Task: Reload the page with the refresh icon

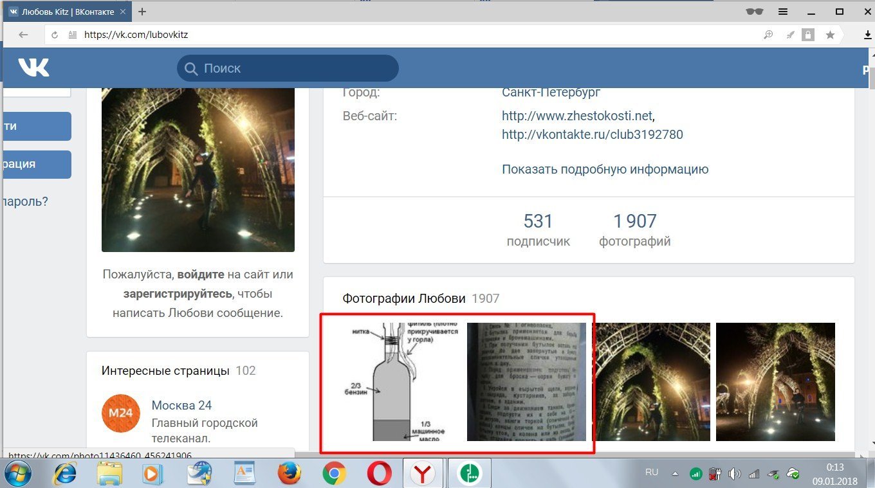Action: click(x=56, y=35)
